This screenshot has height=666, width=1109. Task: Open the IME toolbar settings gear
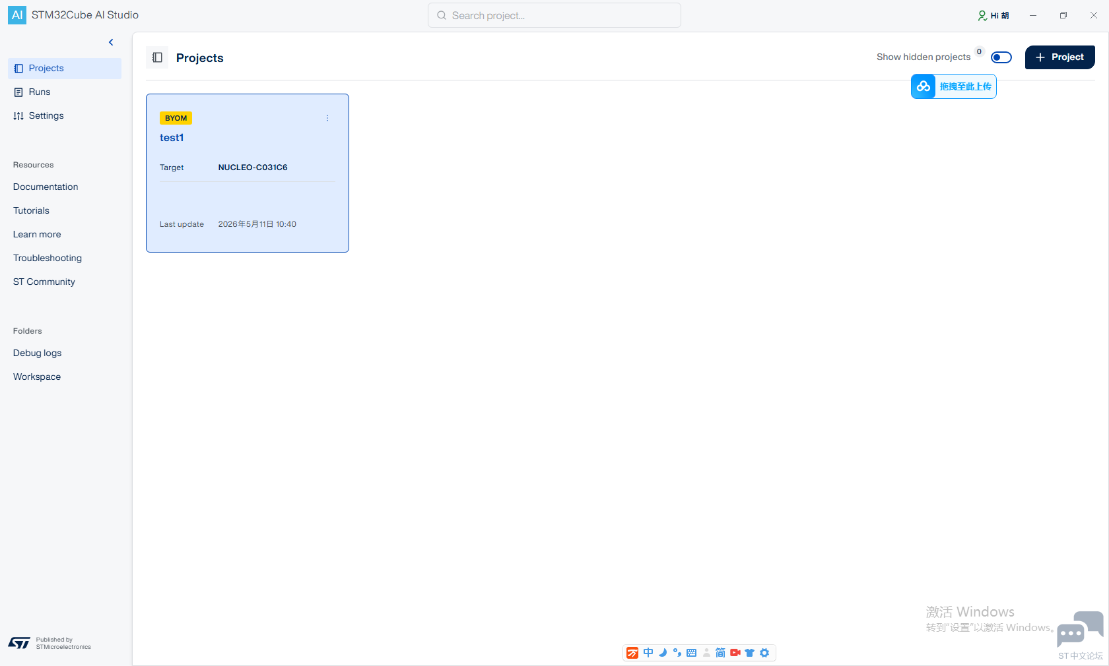coord(764,653)
